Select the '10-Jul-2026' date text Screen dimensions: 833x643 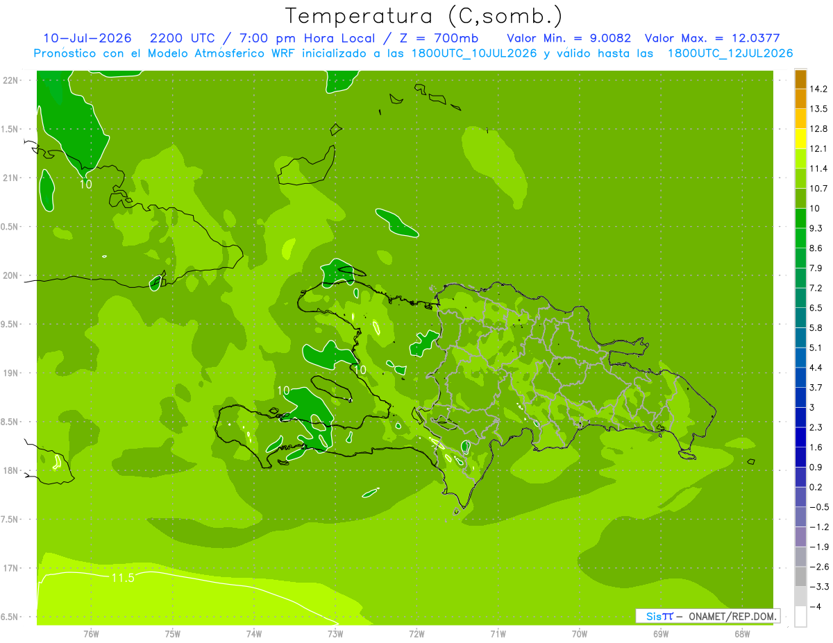pos(88,38)
